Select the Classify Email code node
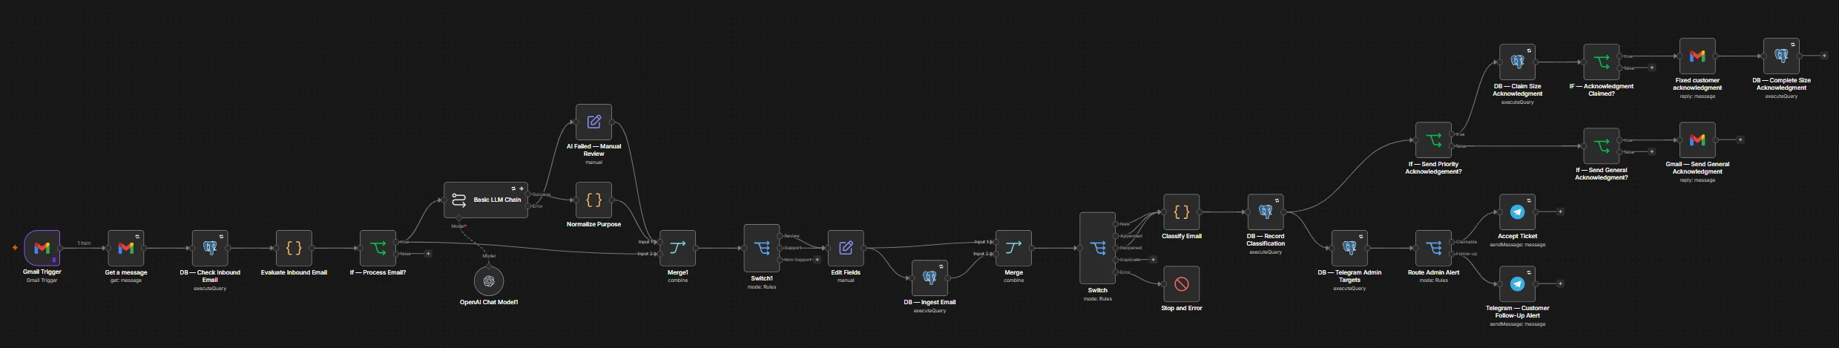The height and width of the screenshot is (348, 1839). pyautogui.click(x=1182, y=212)
